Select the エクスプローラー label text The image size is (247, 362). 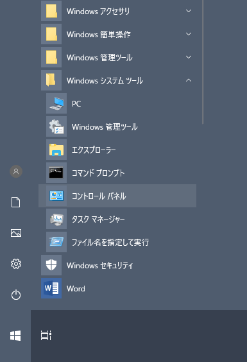pos(94,150)
